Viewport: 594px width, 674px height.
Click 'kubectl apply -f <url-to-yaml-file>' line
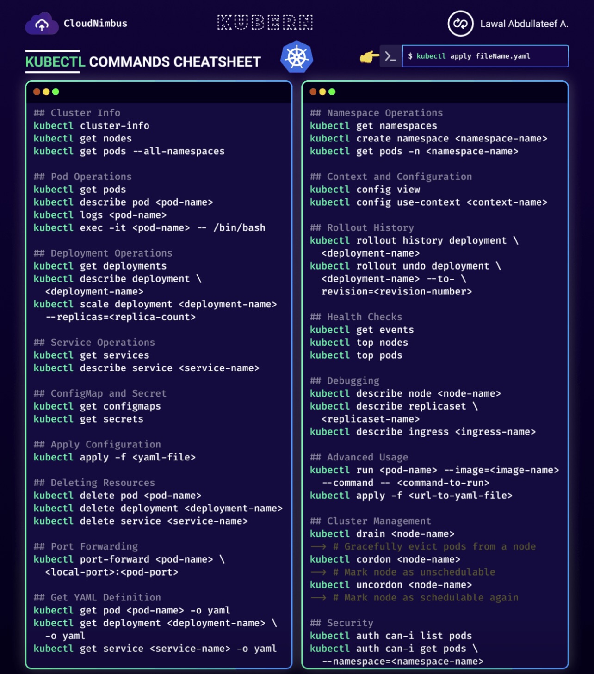tap(411, 496)
